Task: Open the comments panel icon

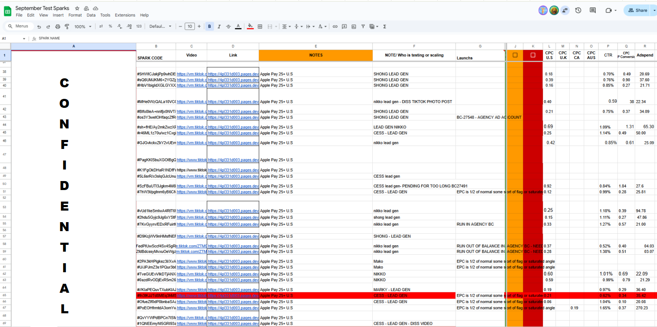Action: click(x=593, y=10)
